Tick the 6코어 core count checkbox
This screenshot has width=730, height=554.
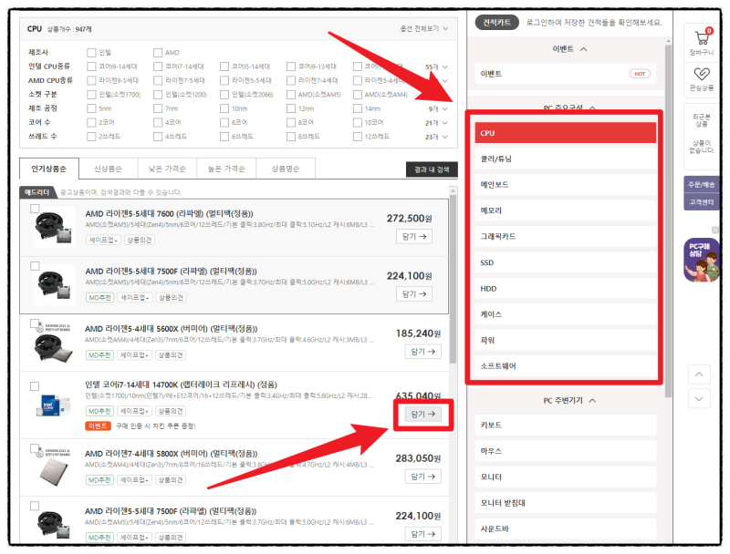click(224, 122)
